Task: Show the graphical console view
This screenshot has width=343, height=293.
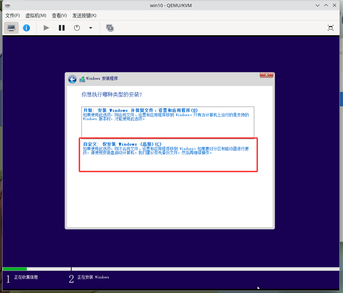Action: coord(11,28)
